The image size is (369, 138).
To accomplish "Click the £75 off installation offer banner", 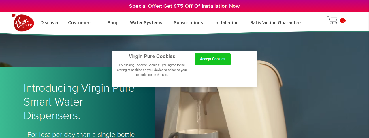I will pos(184,6).
